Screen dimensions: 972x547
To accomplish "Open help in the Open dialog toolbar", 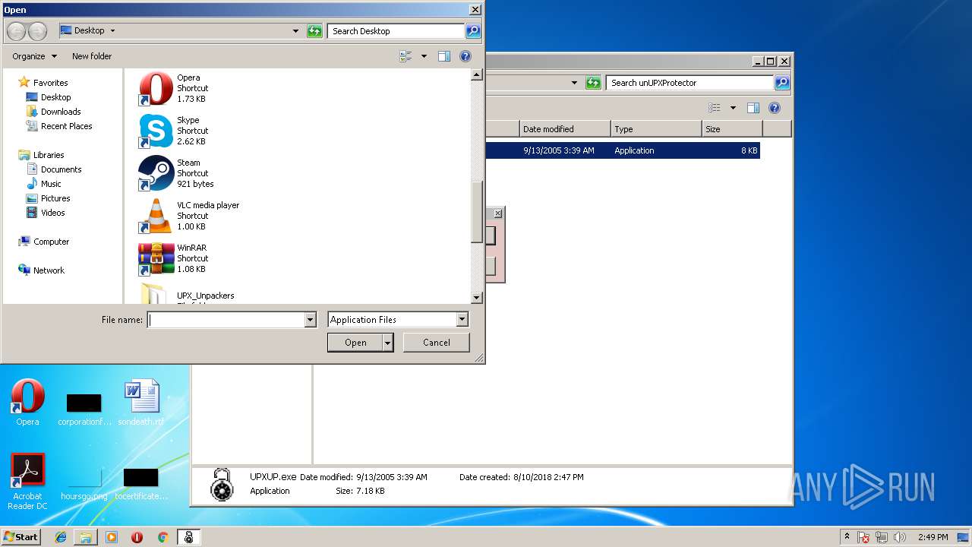I will 465,56.
